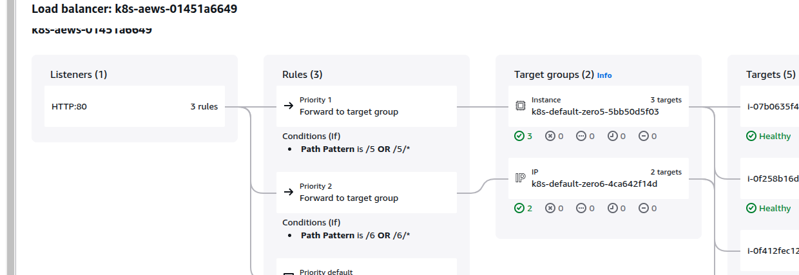
Task: Click healthy count icon under zero5 target group
Action: 519,136
